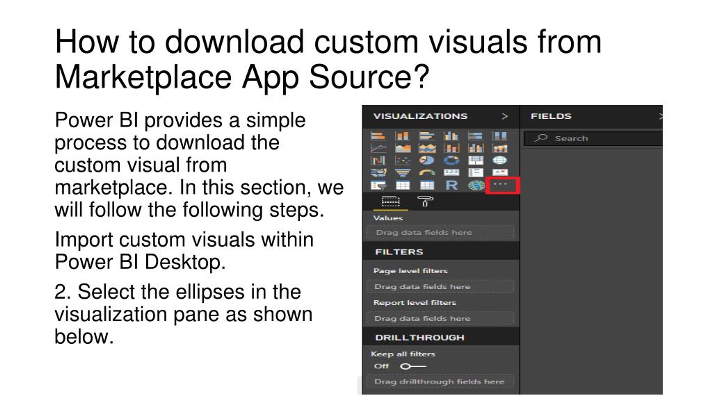Screen dimensions: 712x400
Task: Select the Filled map visual
Action: [378, 172]
